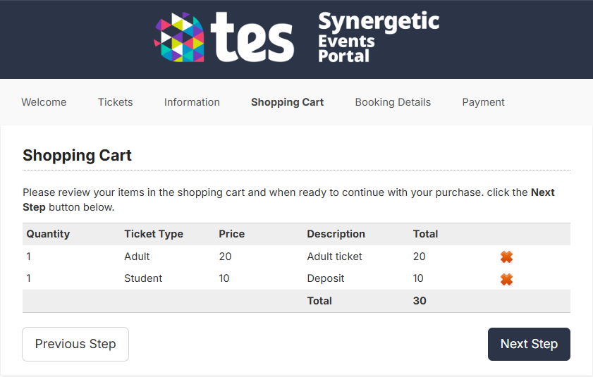Viewport: 593px width, 377px height.
Task: Open the Booking Details tab
Action: click(x=393, y=102)
